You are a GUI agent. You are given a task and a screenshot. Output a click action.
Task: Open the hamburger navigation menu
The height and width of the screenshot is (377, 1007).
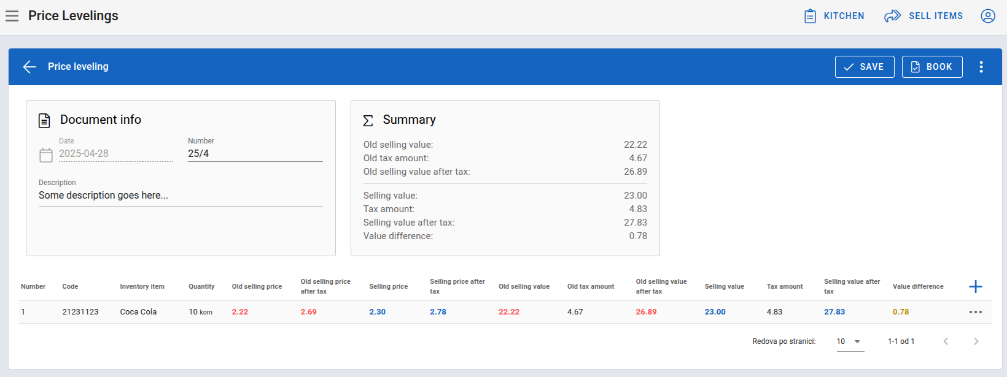tap(12, 16)
